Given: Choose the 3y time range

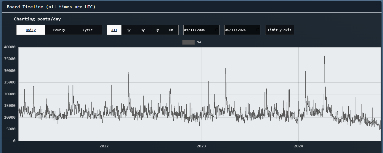Looking at the screenshot, I should (143, 30).
